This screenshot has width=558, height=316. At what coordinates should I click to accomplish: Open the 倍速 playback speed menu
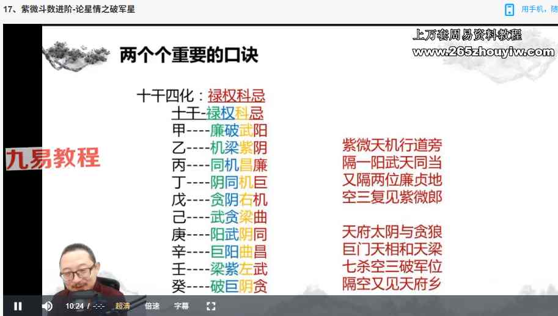pyautogui.click(x=152, y=306)
